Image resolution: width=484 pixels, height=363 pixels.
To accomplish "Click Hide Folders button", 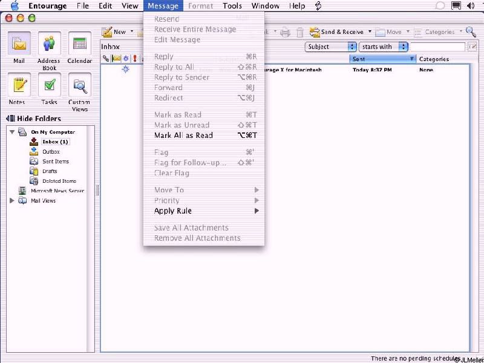I will click(33, 119).
